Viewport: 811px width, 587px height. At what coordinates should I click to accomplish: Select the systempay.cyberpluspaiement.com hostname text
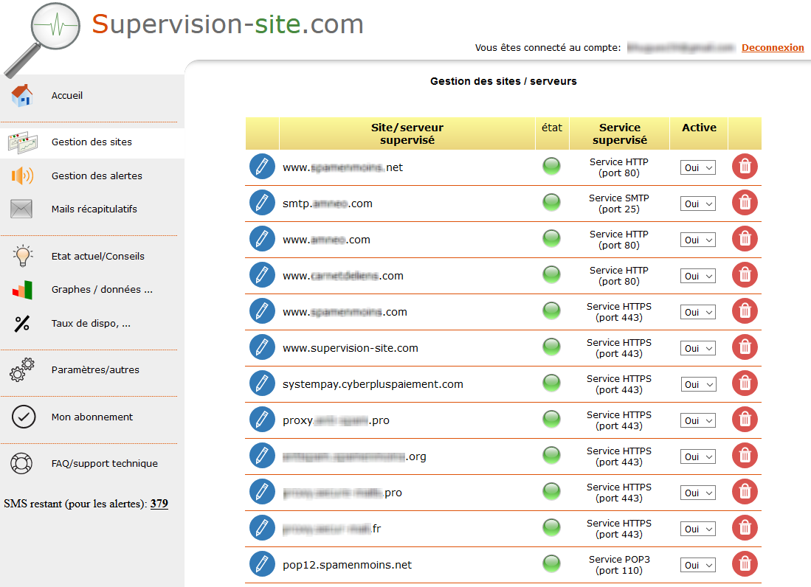coord(373,384)
